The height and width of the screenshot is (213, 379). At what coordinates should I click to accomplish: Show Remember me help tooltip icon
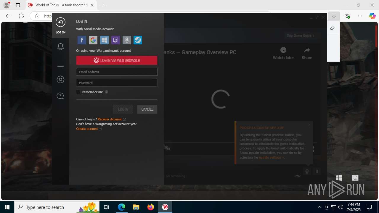click(107, 92)
